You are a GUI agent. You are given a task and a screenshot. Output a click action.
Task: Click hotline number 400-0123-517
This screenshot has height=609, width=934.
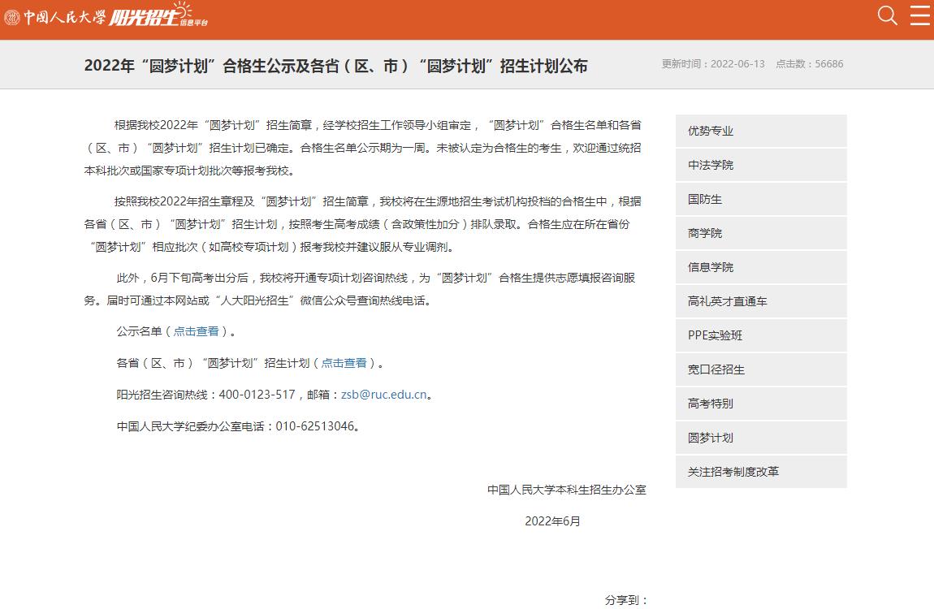point(257,395)
